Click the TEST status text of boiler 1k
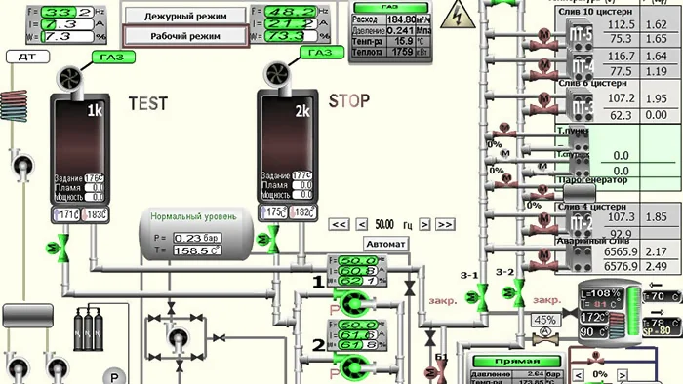This screenshot has width=683, height=384. click(148, 104)
